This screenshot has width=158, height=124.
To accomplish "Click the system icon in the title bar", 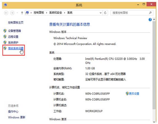I will 5,5.
